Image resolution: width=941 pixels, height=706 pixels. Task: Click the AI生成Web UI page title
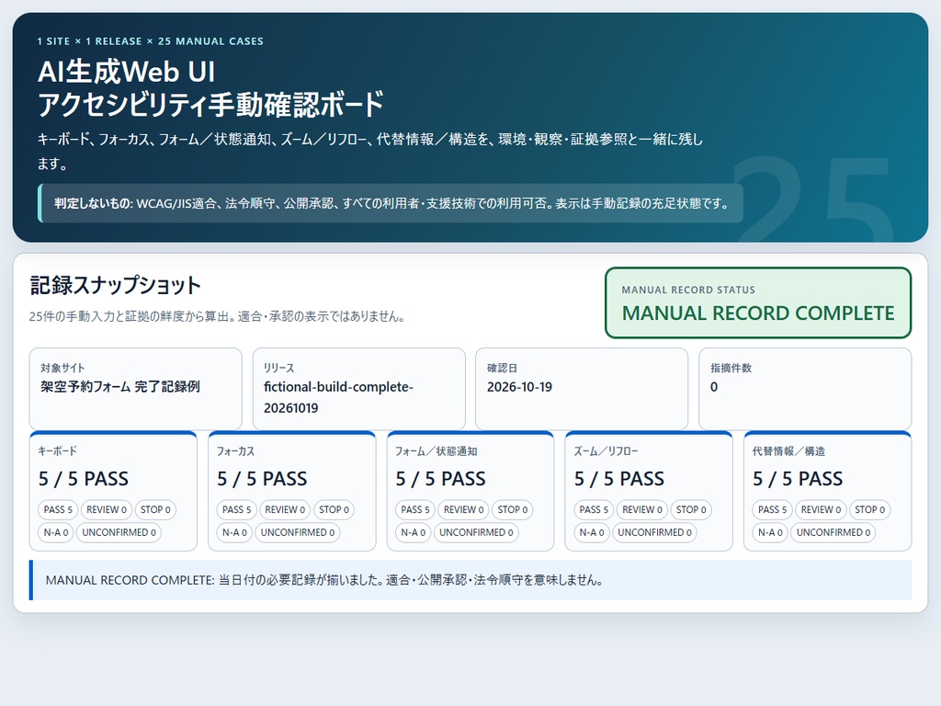[210, 87]
